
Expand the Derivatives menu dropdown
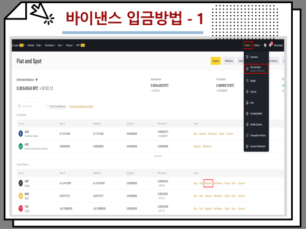50,45
